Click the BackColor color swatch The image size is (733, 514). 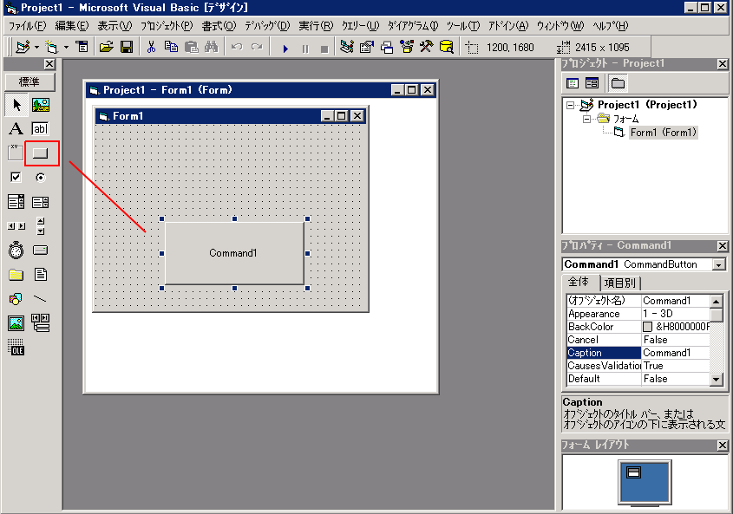pos(648,327)
